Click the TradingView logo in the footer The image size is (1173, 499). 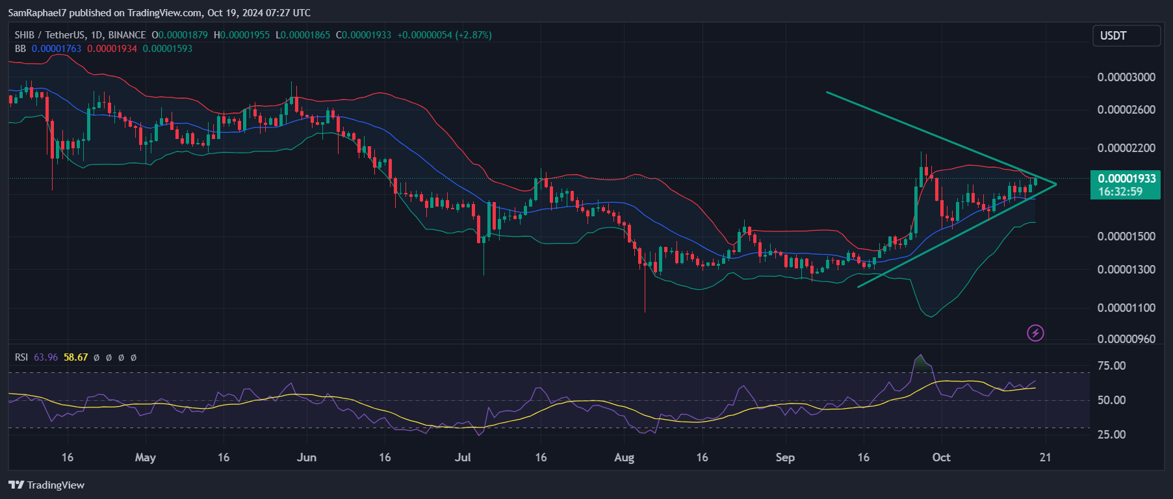(x=47, y=485)
